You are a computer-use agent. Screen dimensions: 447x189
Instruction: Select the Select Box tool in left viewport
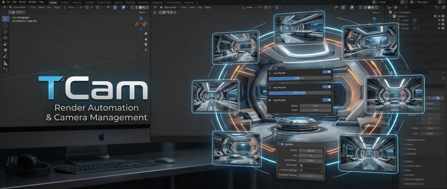(5, 19)
